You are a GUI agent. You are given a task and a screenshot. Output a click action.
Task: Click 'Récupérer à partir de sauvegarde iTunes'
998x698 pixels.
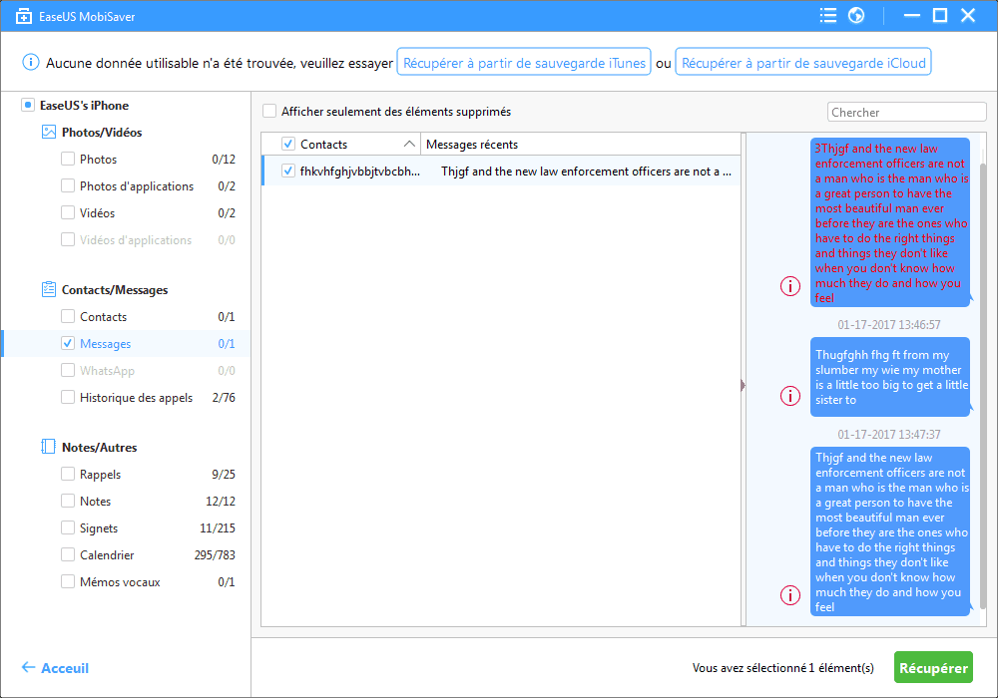coord(524,62)
